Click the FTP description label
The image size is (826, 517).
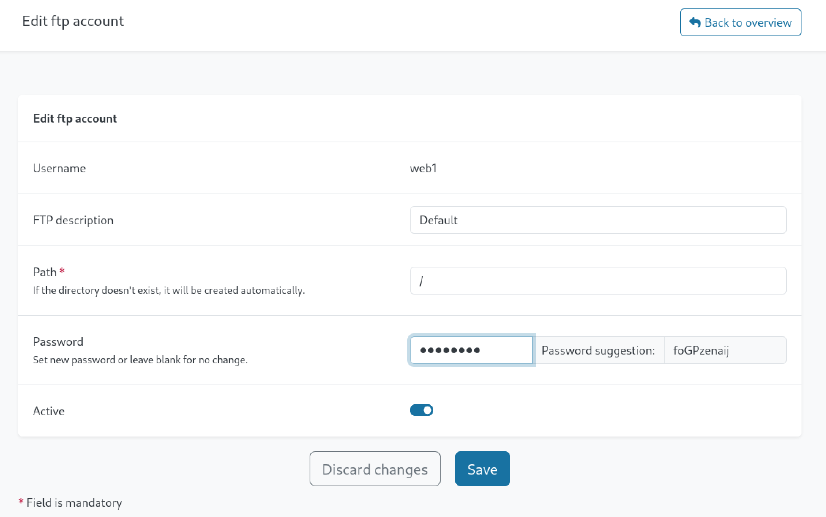point(73,220)
